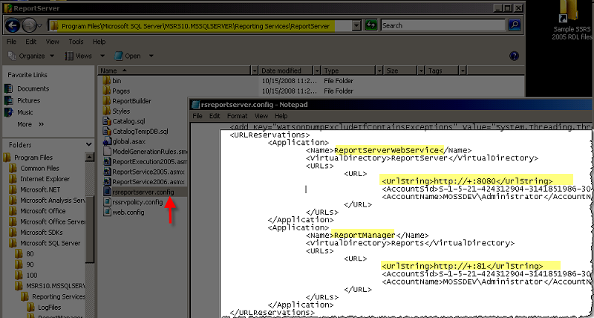Click the Open toolbar button
Screen dimensions: 594x318
127,56
